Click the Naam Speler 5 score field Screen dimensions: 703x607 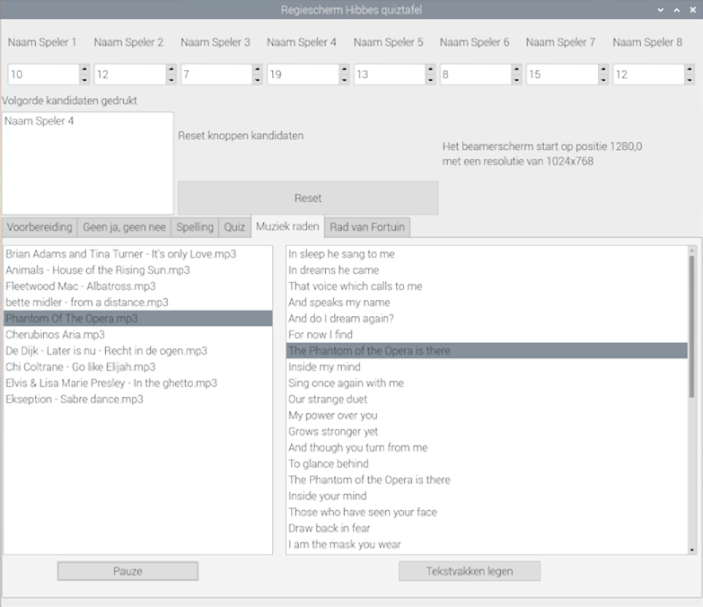390,75
